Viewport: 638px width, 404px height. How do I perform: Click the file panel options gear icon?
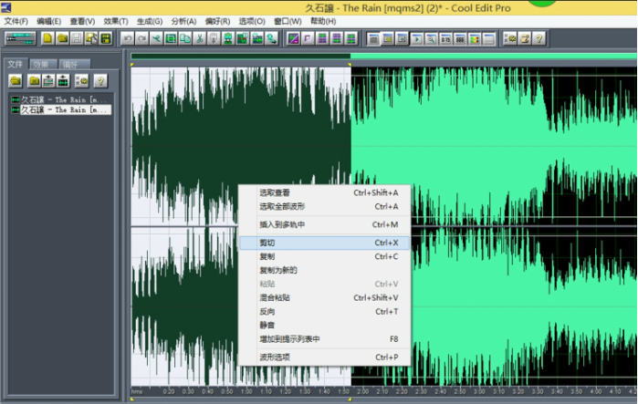click(82, 81)
